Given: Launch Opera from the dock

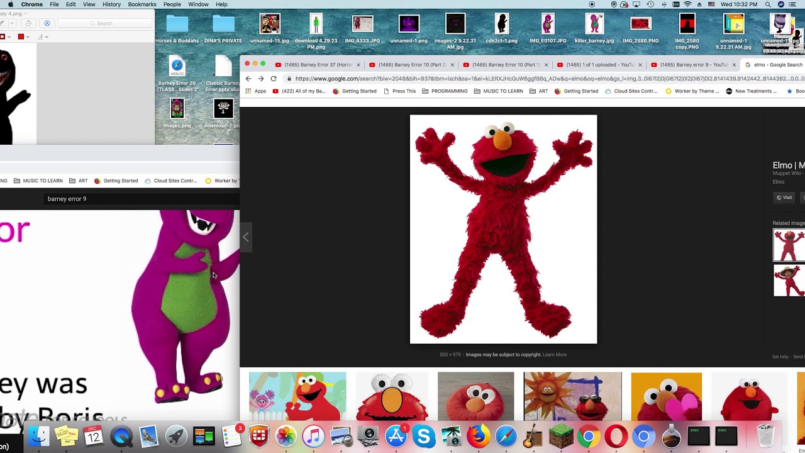Looking at the screenshot, I should [616, 436].
